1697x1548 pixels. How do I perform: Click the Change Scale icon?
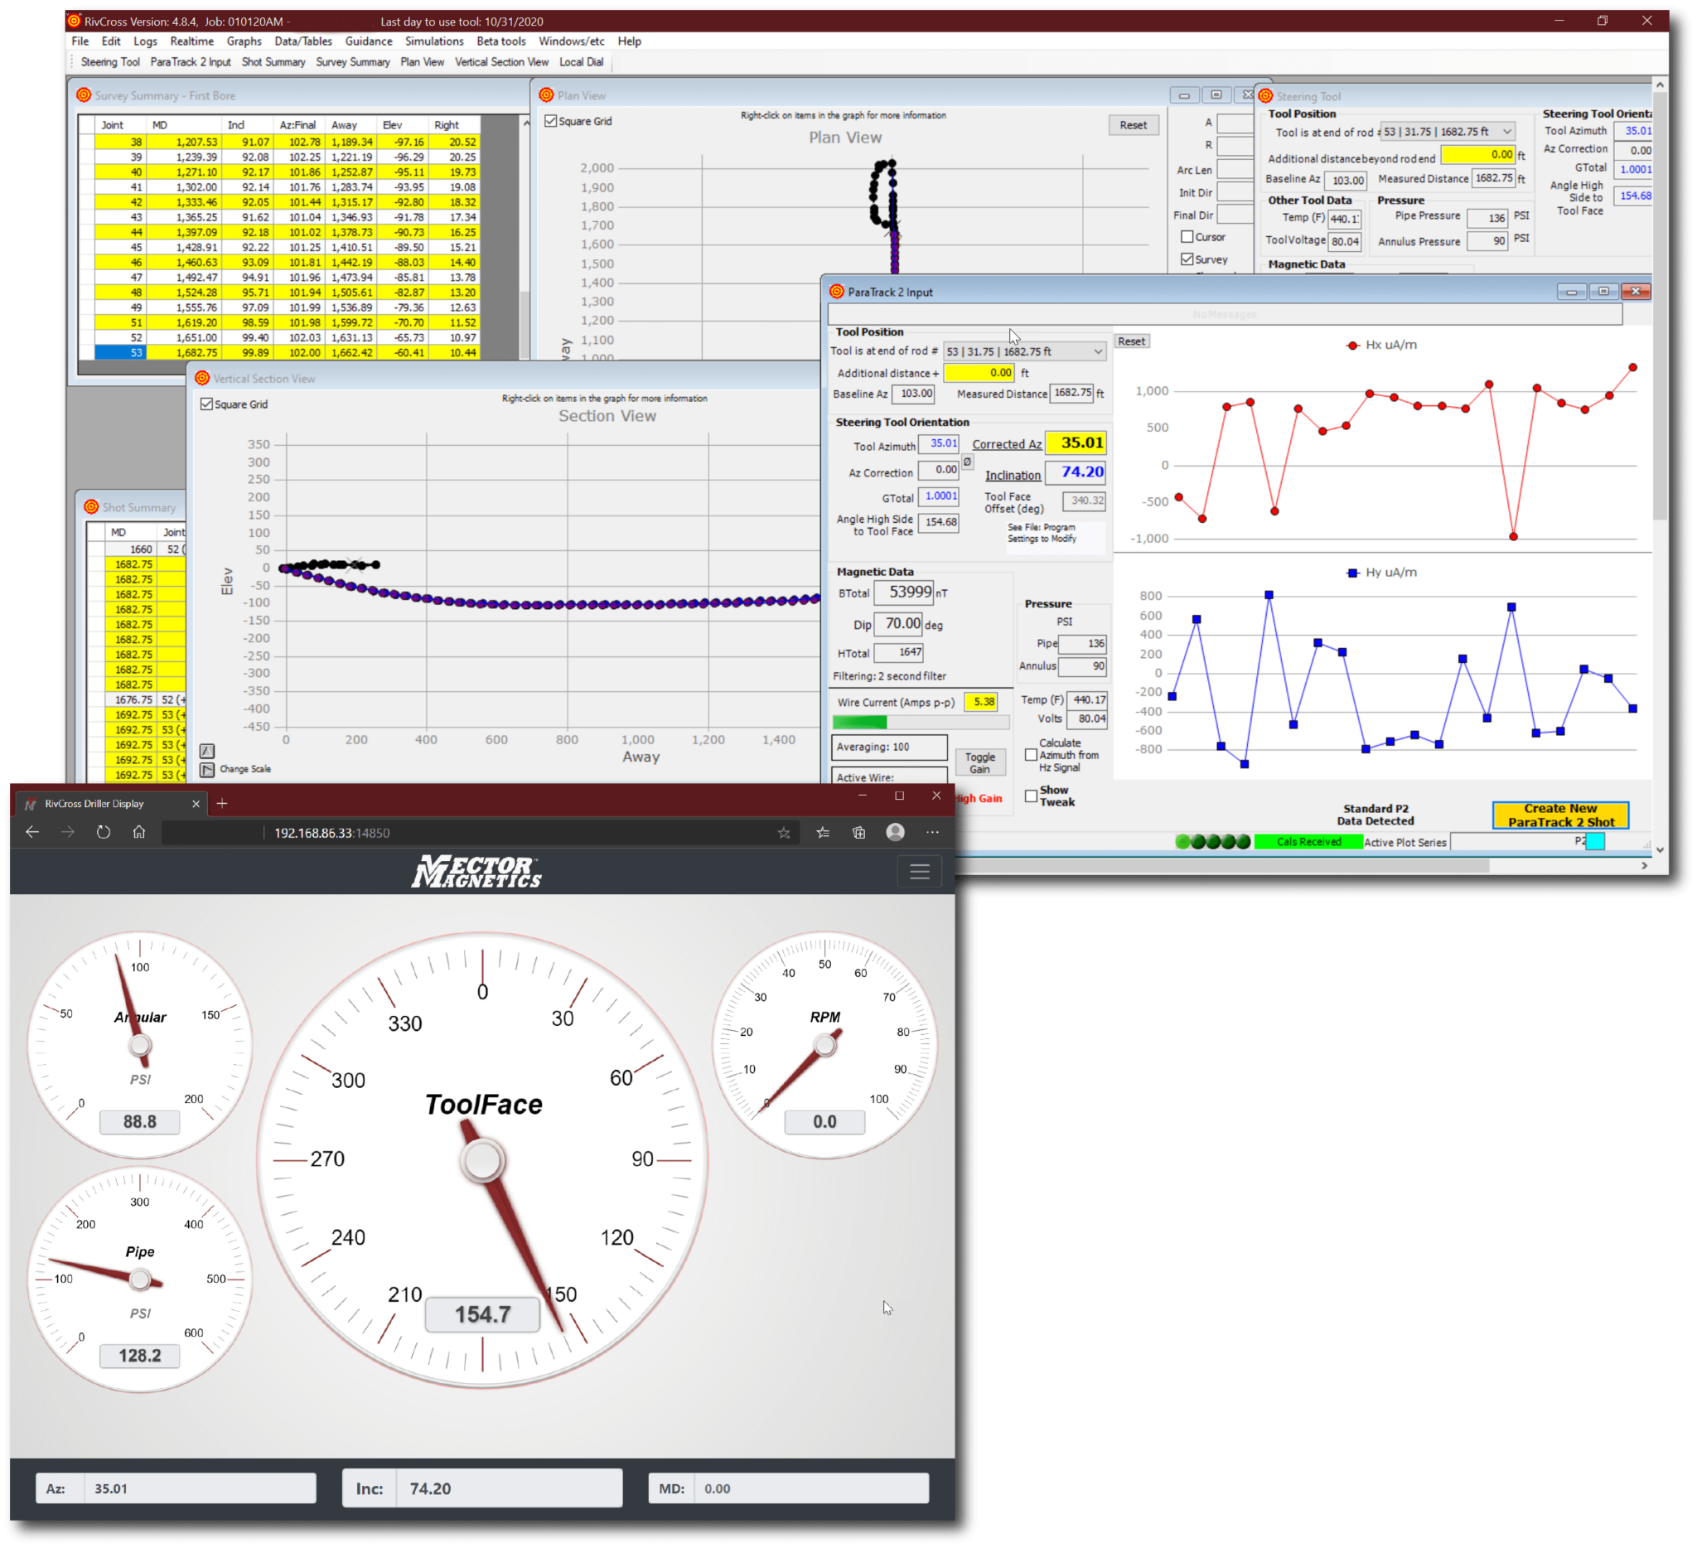[x=207, y=770]
